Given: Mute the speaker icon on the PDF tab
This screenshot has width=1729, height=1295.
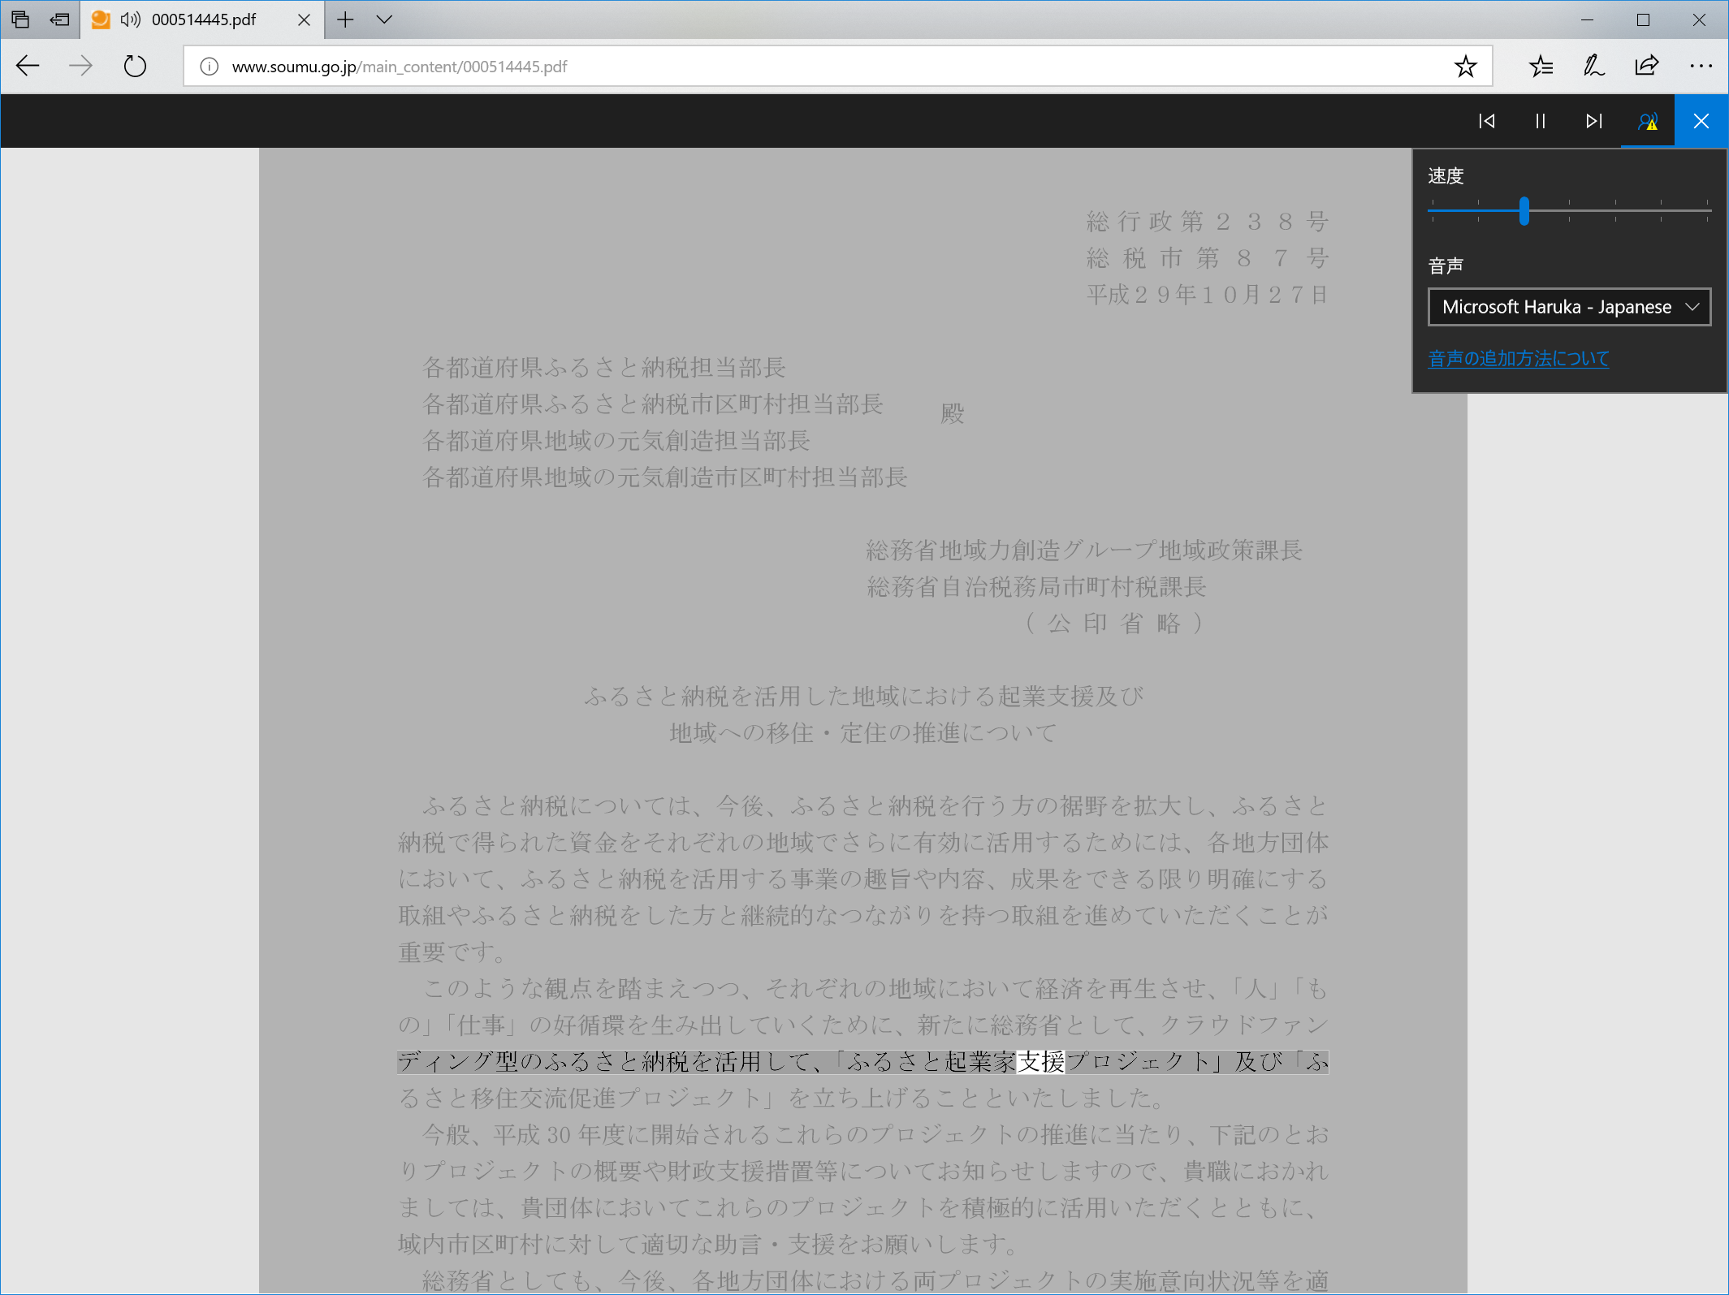Looking at the screenshot, I should click(130, 19).
